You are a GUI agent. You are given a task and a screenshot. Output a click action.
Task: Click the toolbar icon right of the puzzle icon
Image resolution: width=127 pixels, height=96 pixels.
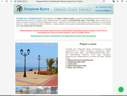pyautogui.click(x=122, y=1)
